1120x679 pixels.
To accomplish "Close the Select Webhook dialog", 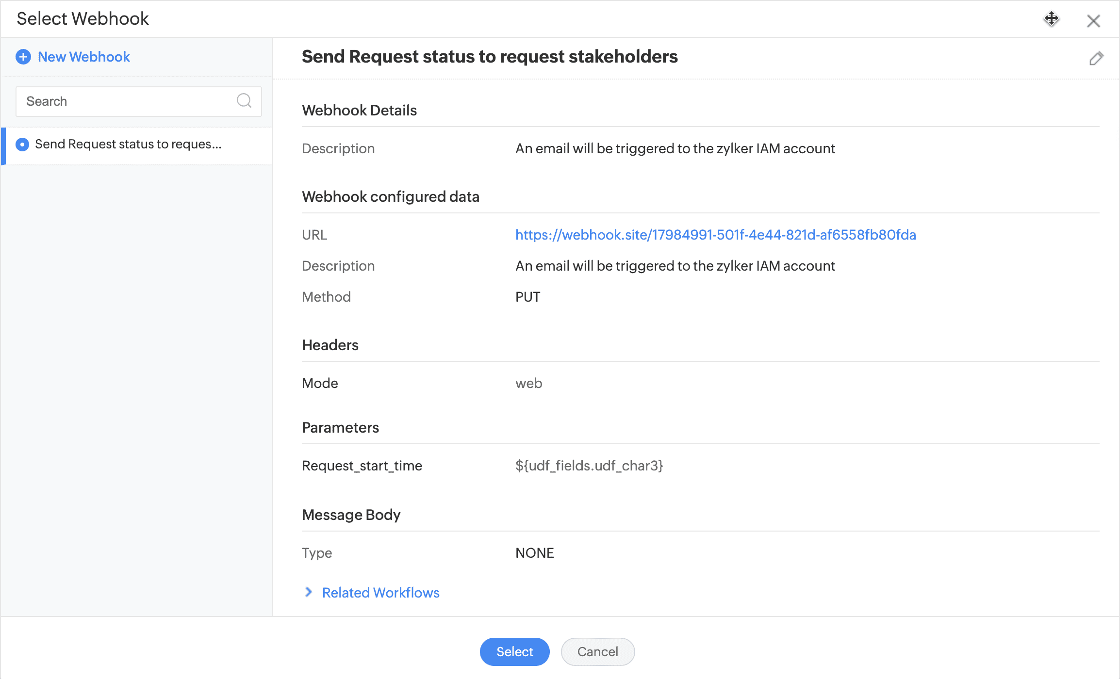I will pos(1093,21).
